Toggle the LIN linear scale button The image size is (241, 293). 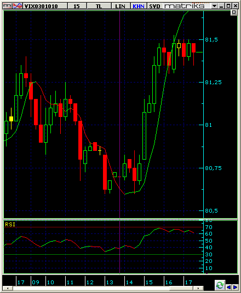(x=120, y=6)
